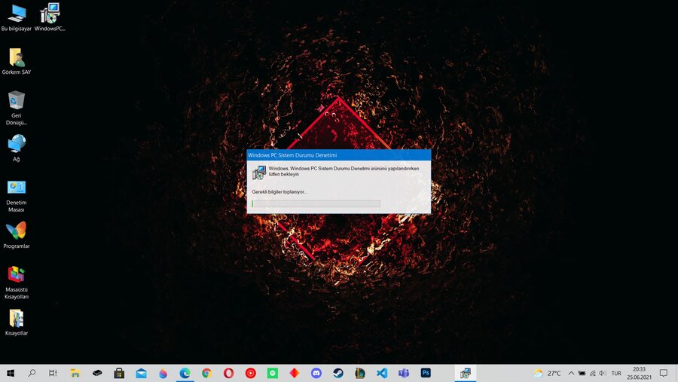Open the notification Action Center
The width and height of the screenshot is (678, 382).
point(664,373)
